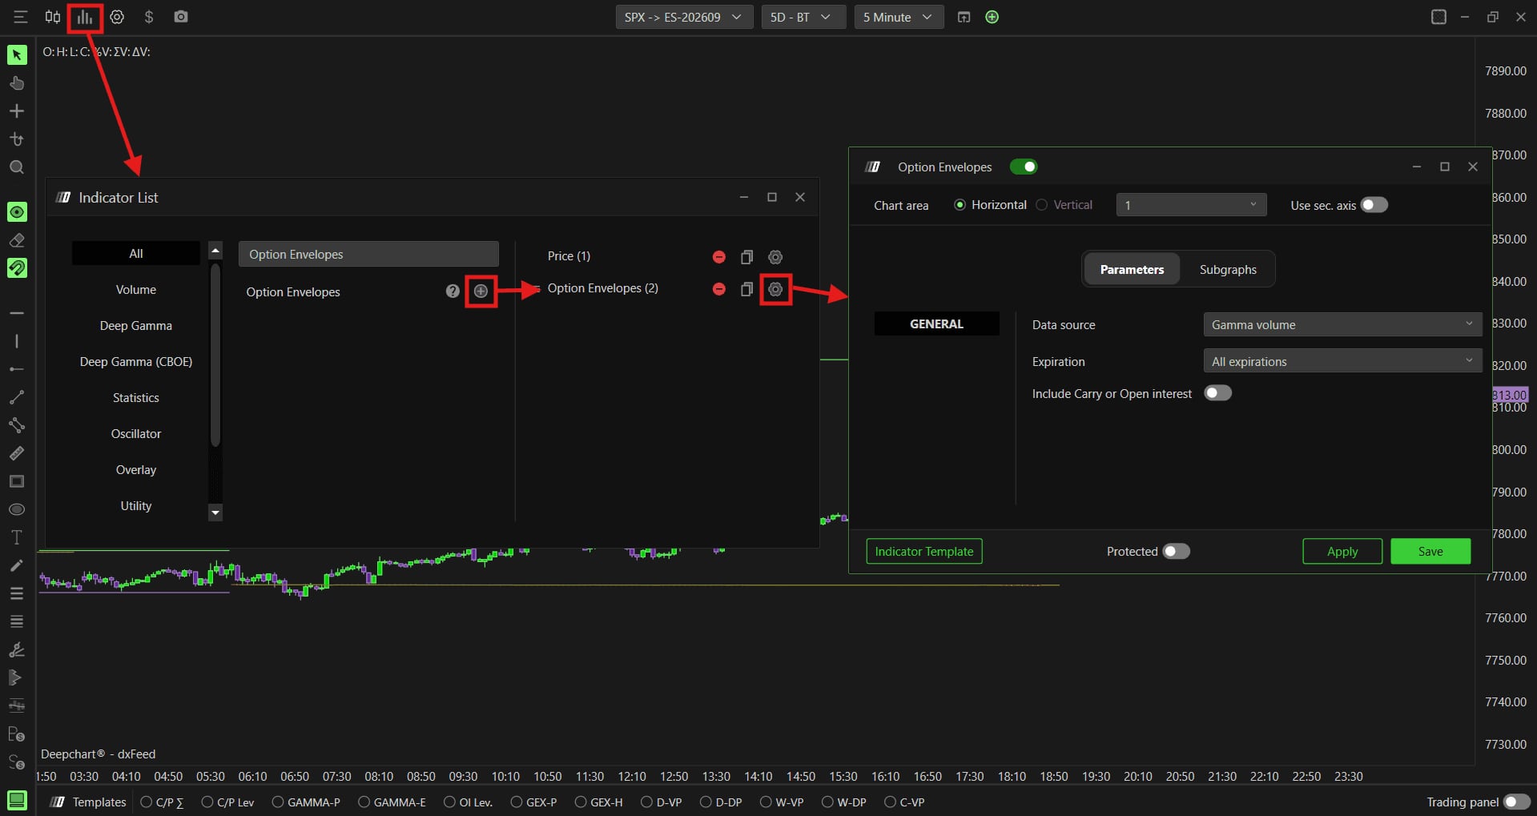Toggle the Option Envelopes enable switch
Viewport: 1537px width, 816px height.
point(1024,167)
